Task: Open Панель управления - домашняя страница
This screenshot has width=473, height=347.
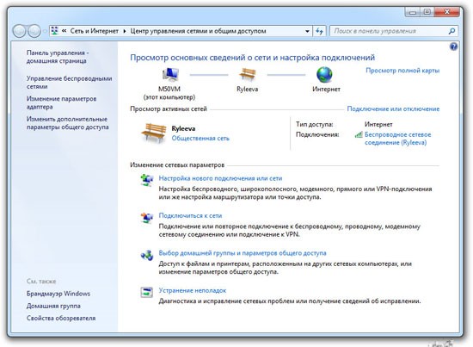Action: click(x=58, y=57)
